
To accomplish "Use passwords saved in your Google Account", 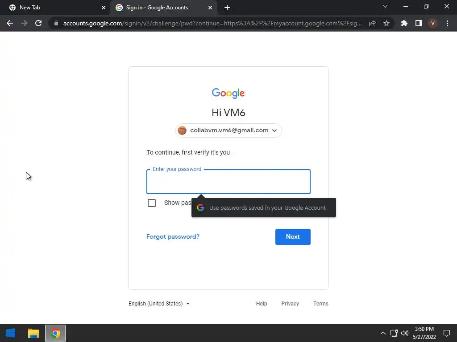I will [x=264, y=208].
